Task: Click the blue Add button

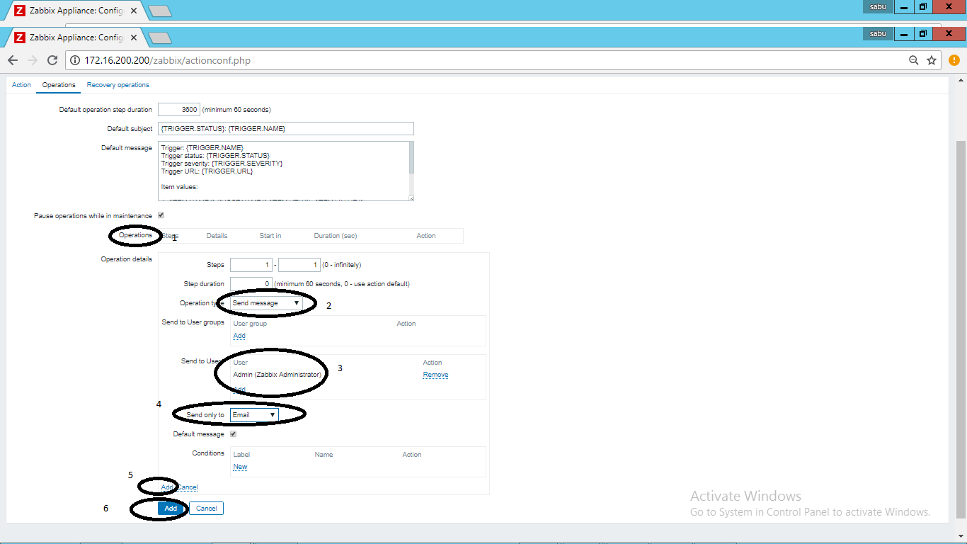Action: tap(171, 509)
